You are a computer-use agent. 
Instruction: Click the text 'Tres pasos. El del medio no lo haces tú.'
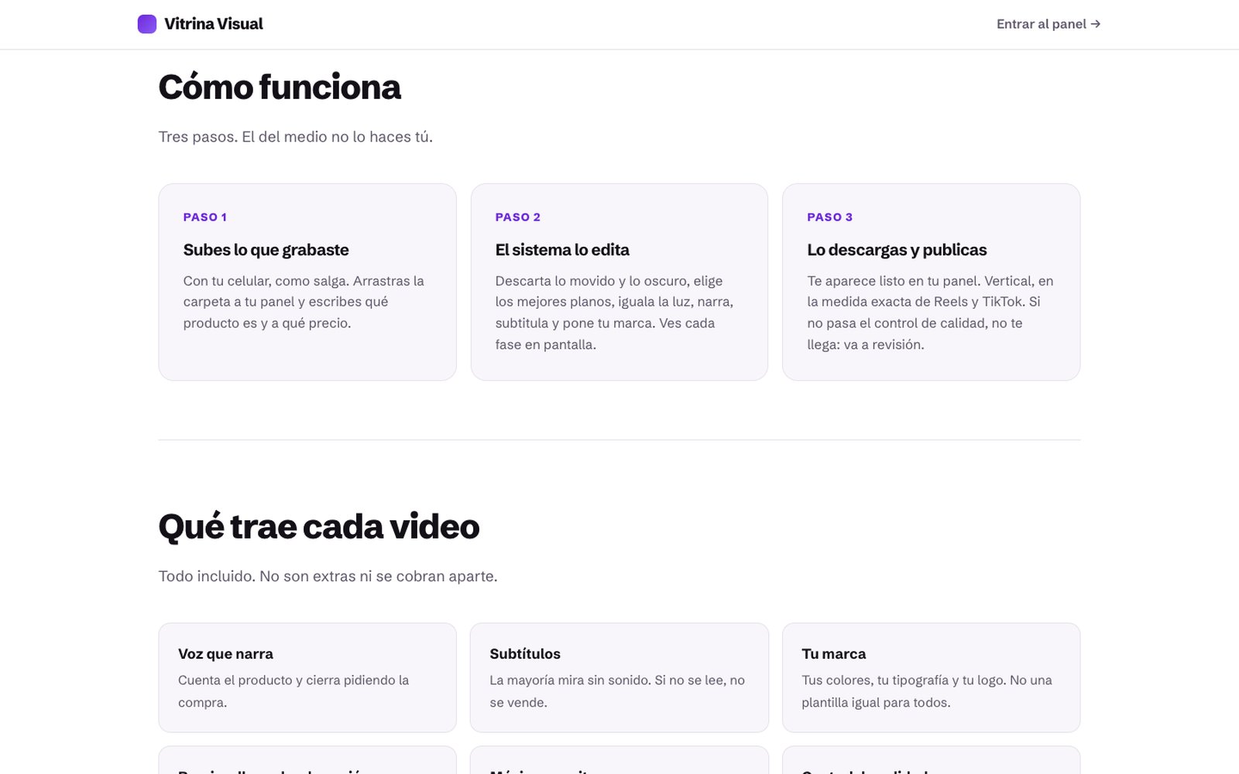pyautogui.click(x=296, y=137)
